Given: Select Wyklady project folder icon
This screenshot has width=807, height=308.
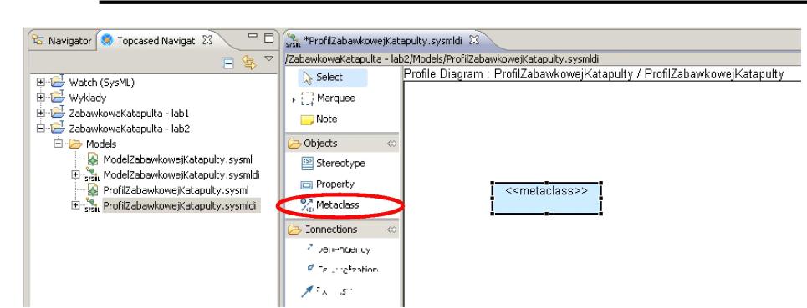Looking at the screenshot, I should click(58, 97).
